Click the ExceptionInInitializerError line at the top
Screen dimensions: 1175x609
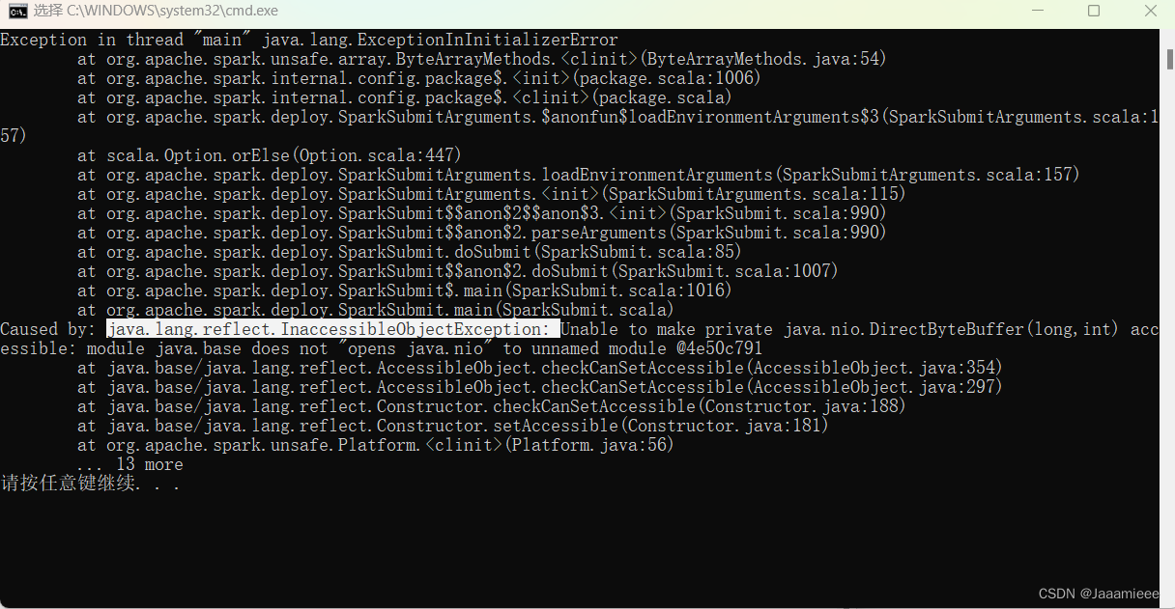coord(309,39)
